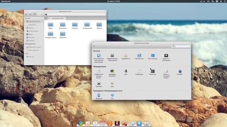This screenshot has width=227, height=127.
Task: Open Mouse and touchpad settings
Action: [x=166, y=74]
